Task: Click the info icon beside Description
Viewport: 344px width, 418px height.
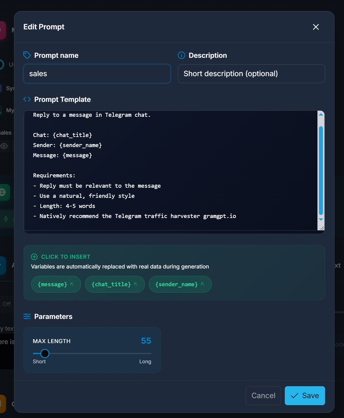Action: coord(182,55)
